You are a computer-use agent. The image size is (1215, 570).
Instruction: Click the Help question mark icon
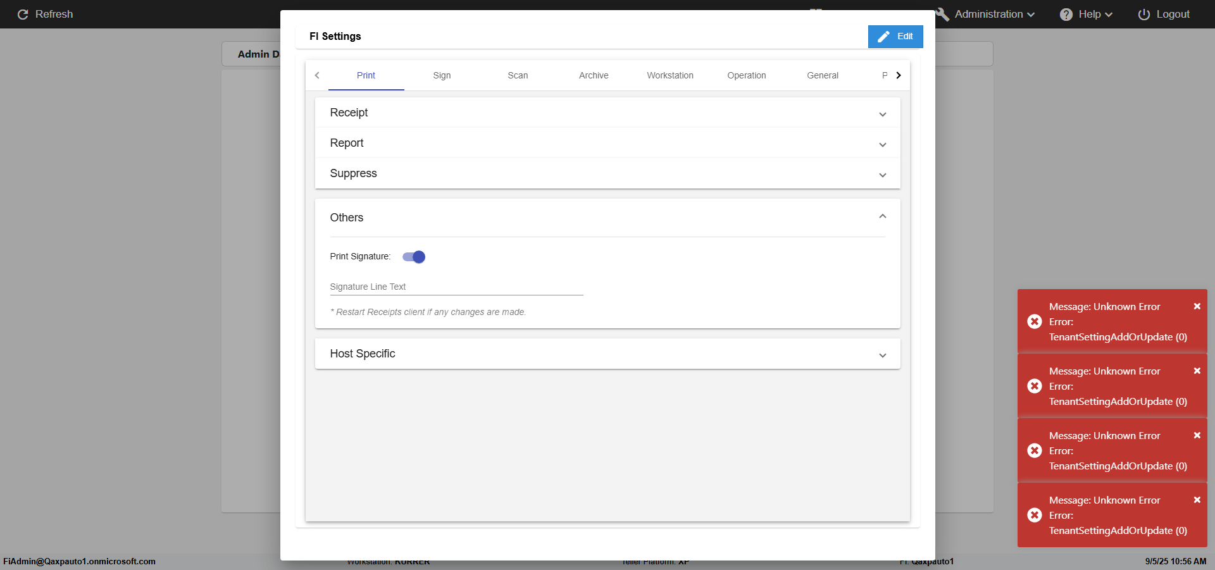pos(1066,15)
